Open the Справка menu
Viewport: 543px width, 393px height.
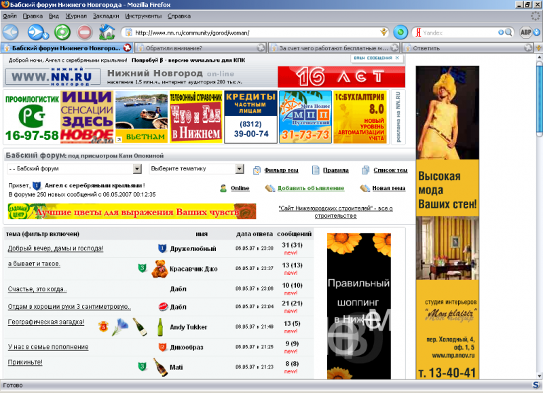pos(179,16)
